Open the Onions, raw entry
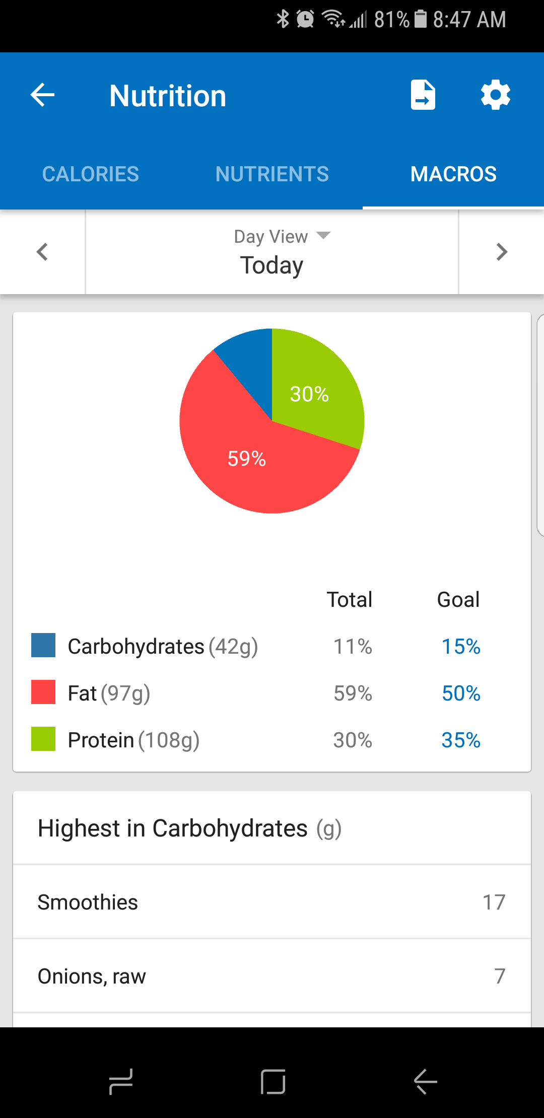 pos(272,976)
